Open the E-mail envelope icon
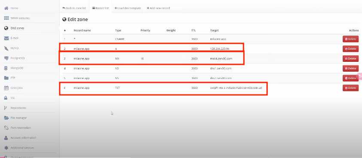Viewport: 362px width, 158px height. pos(6,38)
